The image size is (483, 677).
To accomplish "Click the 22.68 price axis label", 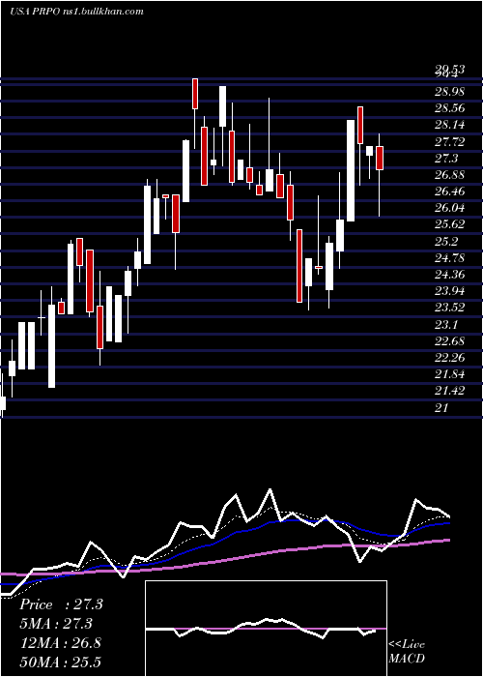I will tap(449, 341).
